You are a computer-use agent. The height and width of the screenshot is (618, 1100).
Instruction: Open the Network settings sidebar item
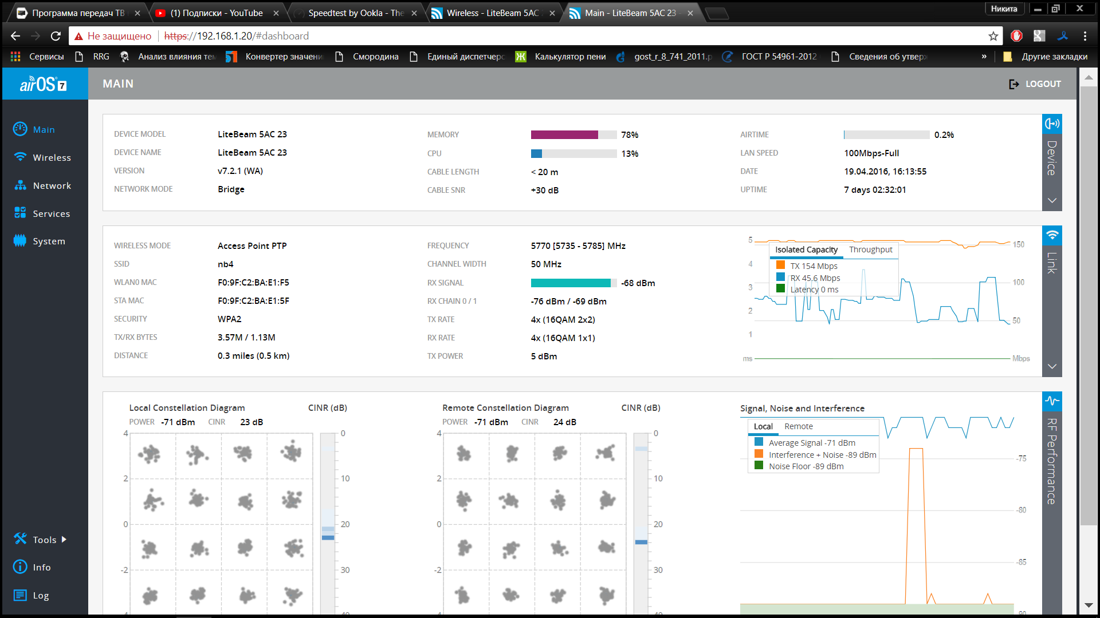(43, 185)
